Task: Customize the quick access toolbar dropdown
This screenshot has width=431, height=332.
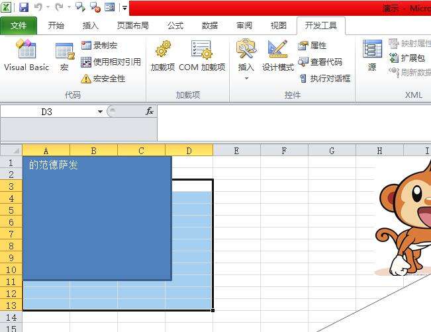Action: [124, 8]
